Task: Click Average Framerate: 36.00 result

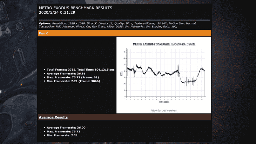Action: [66, 127]
